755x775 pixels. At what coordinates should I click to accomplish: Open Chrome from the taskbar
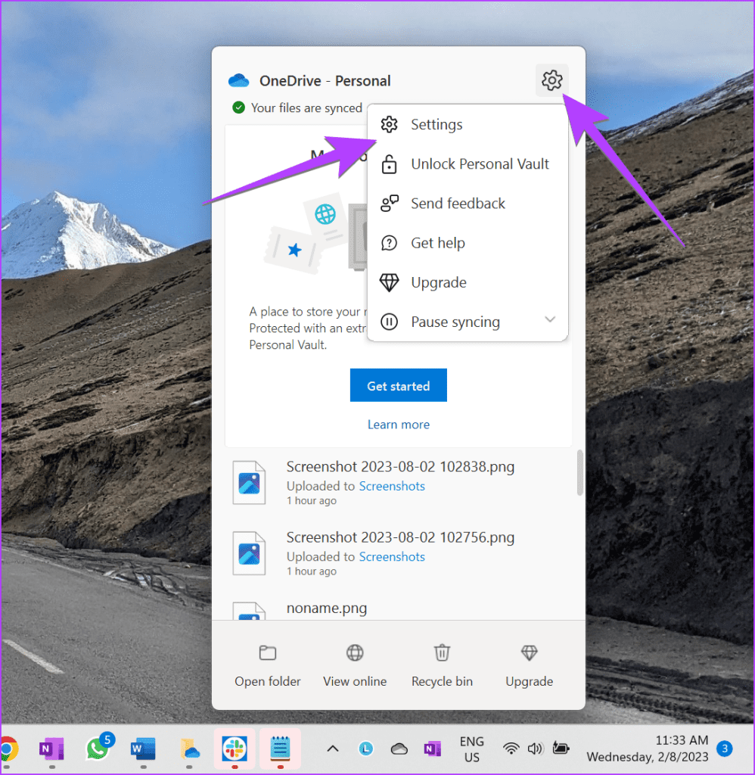8,749
